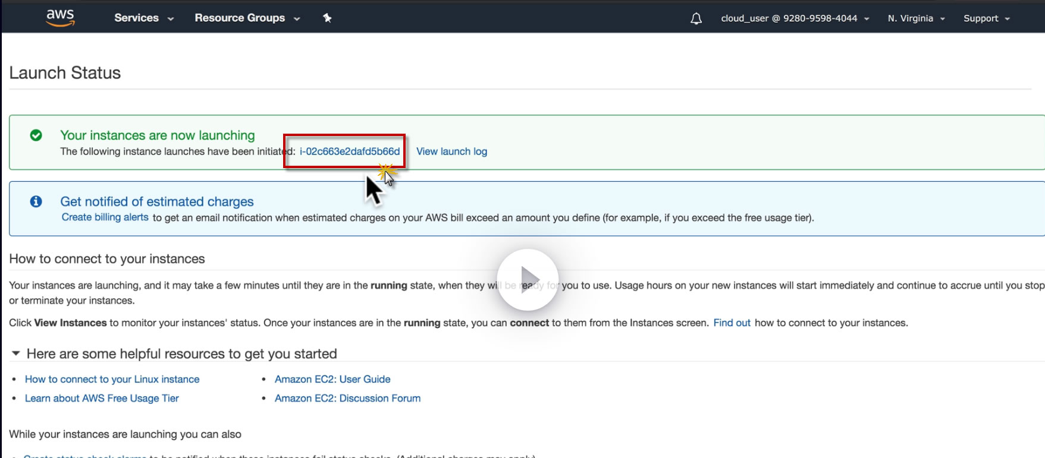Open How to connect to your Linux instance
The width and height of the screenshot is (1045, 458).
click(x=112, y=379)
